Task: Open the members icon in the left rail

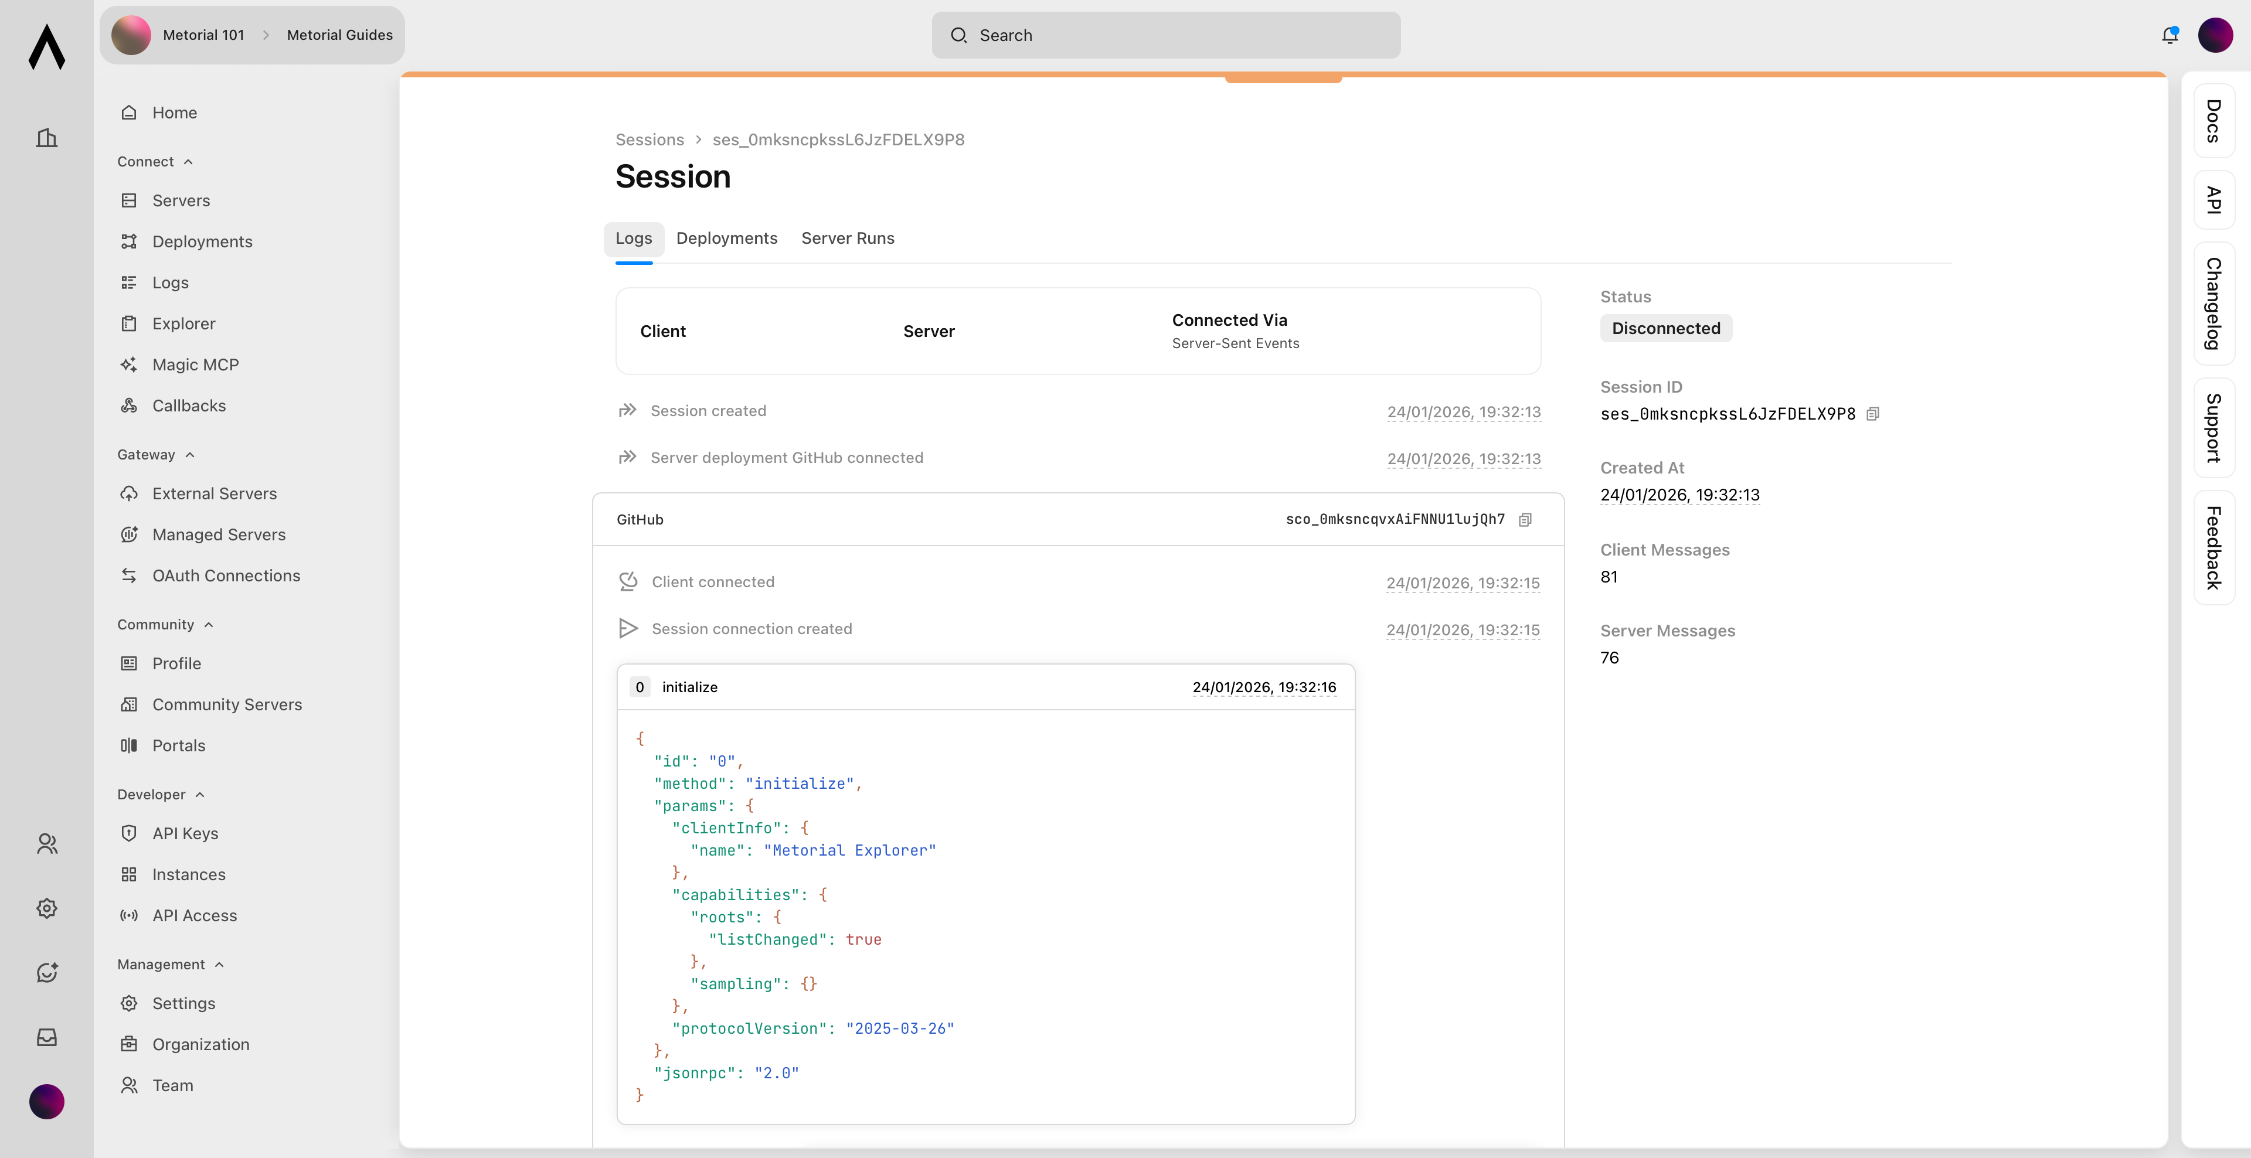Action: (46, 844)
